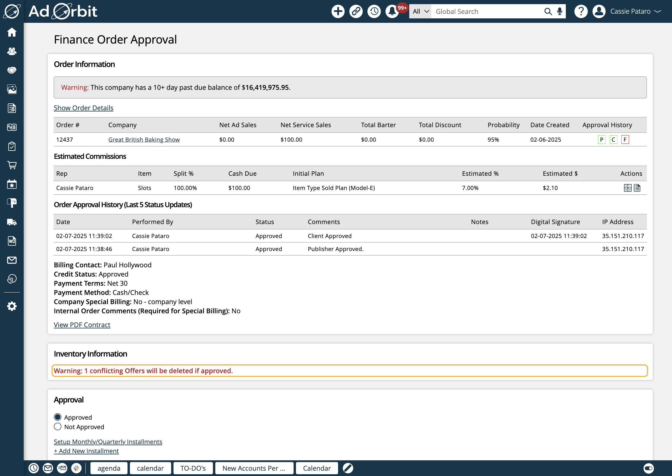The height and width of the screenshot is (476, 672).
Task: Switch to the TO-DO's tab
Action: [193, 468]
